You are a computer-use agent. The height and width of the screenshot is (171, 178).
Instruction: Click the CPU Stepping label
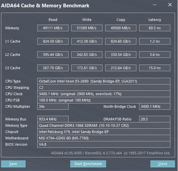[x=17, y=87]
